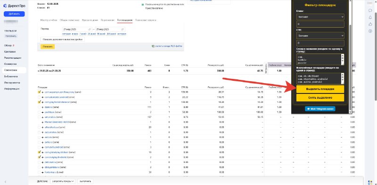
Task: Expand plus icon for Market (Android) row
Action: pos(42,122)
